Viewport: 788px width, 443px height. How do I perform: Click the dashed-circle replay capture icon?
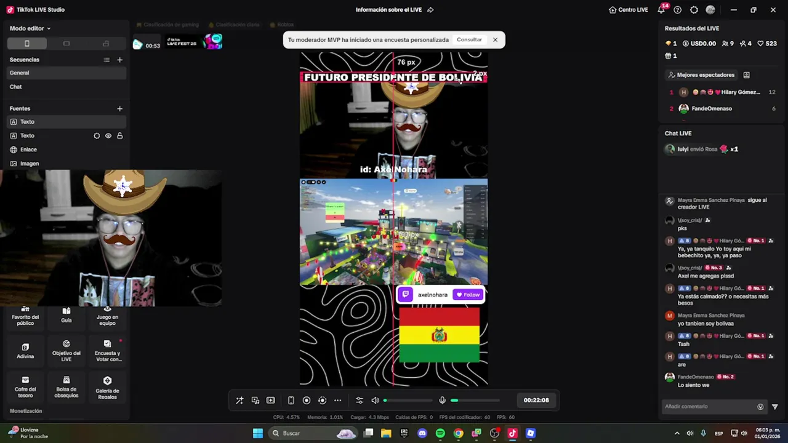pyautogui.click(x=322, y=400)
